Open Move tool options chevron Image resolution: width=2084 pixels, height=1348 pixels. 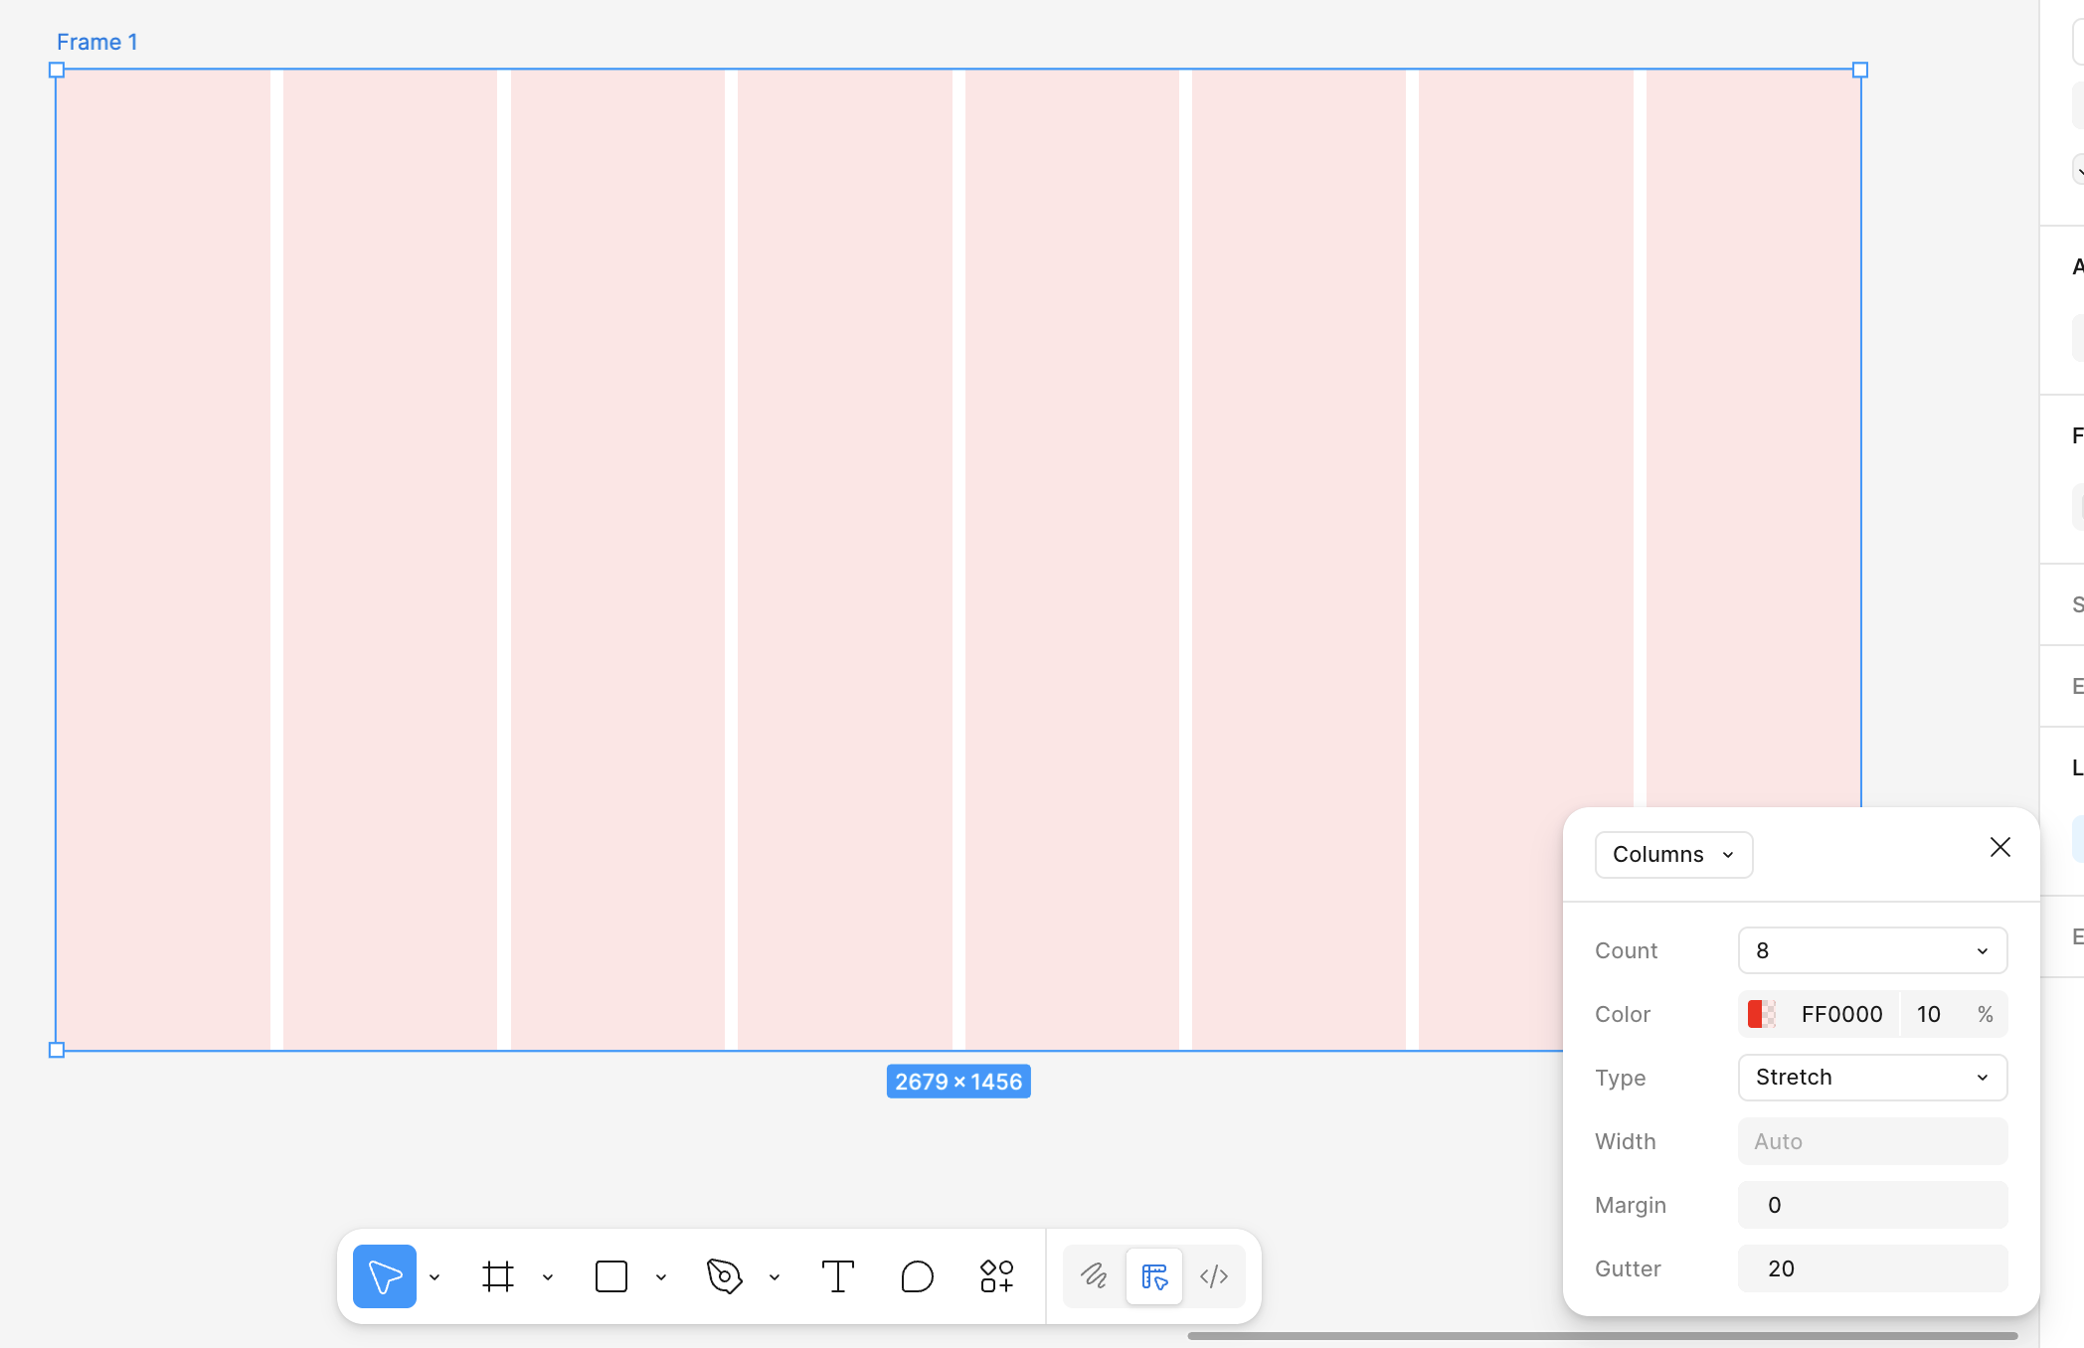point(434,1277)
